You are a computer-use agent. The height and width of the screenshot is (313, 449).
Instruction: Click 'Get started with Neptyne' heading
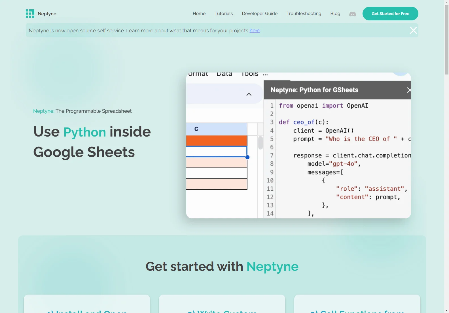(x=222, y=267)
